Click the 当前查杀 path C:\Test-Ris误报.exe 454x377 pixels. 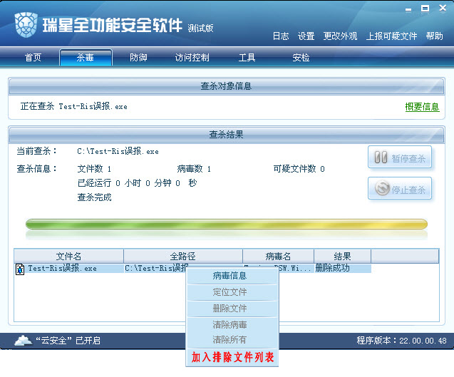click(118, 151)
